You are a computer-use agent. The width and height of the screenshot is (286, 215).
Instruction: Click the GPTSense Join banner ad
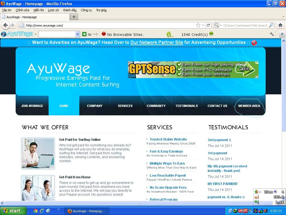coord(193,69)
